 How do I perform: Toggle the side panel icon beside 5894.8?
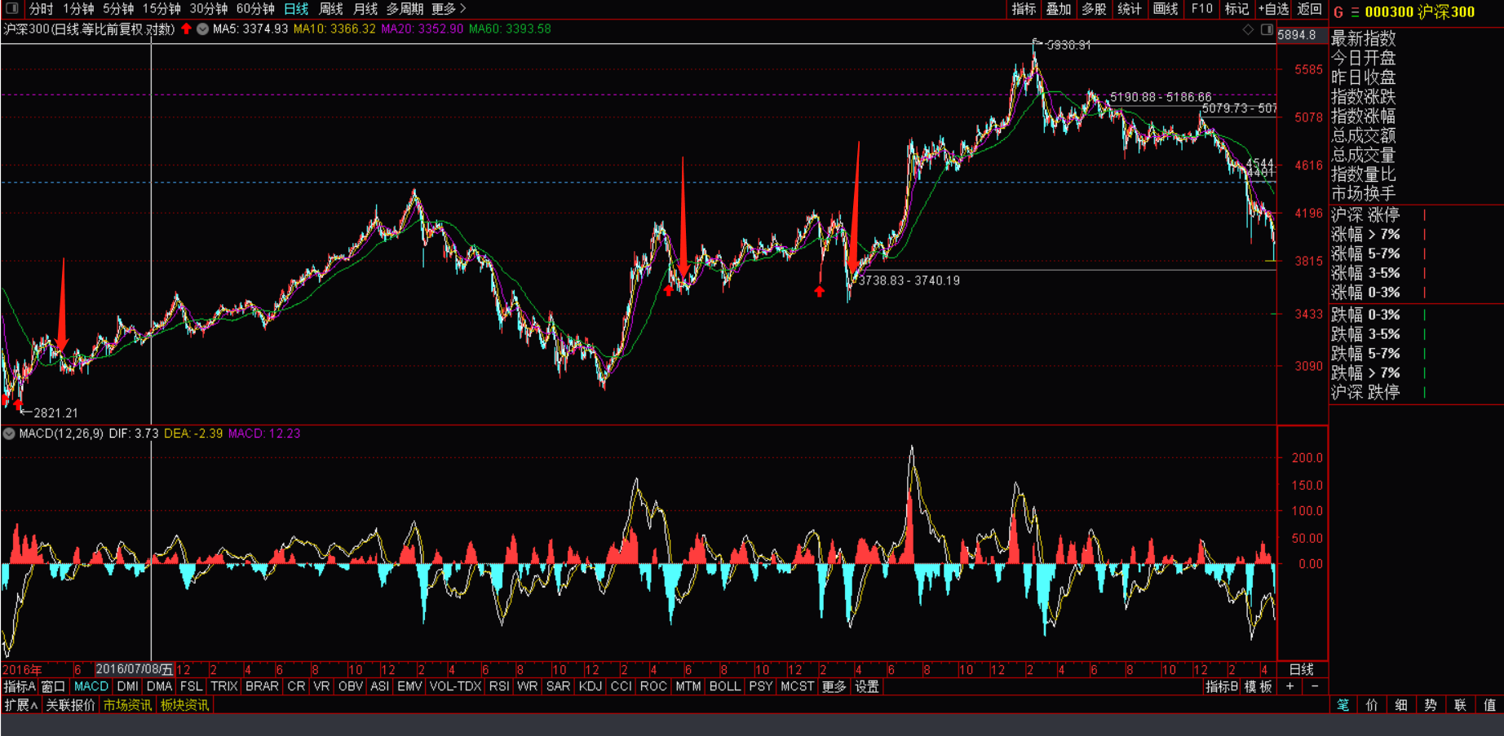pos(1267,29)
